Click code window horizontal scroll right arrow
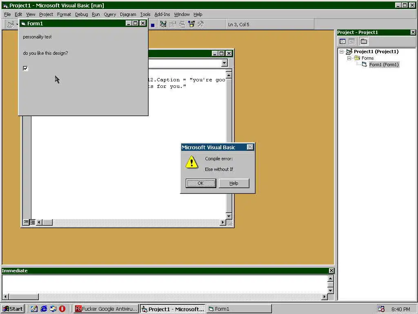This screenshot has height=314, width=418. coord(222,222)
